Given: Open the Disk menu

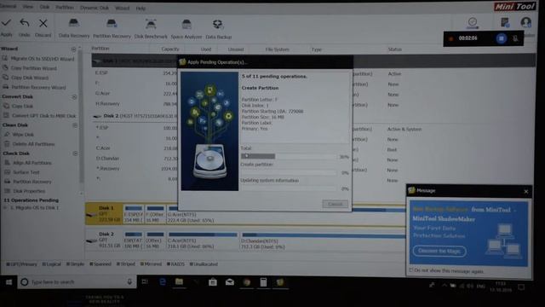Looking at the screenshot, I should point(44,7).
